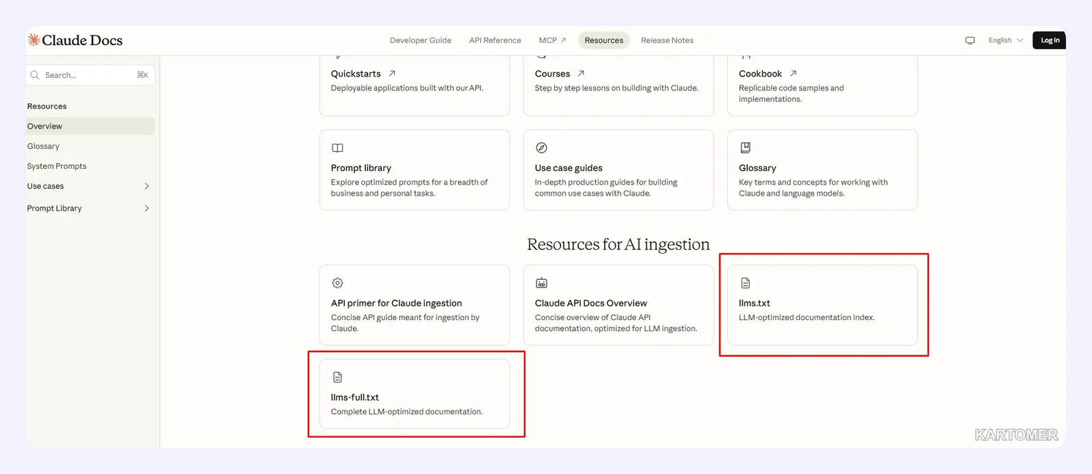Click the Use case guides compass icon
This screenshot has height=474, width=1092.
[541, 148]
